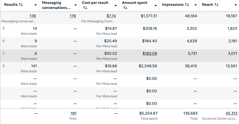Open Impressions column dropdown arrow
This screenshot has width=239, height=124.
point(195,5)
